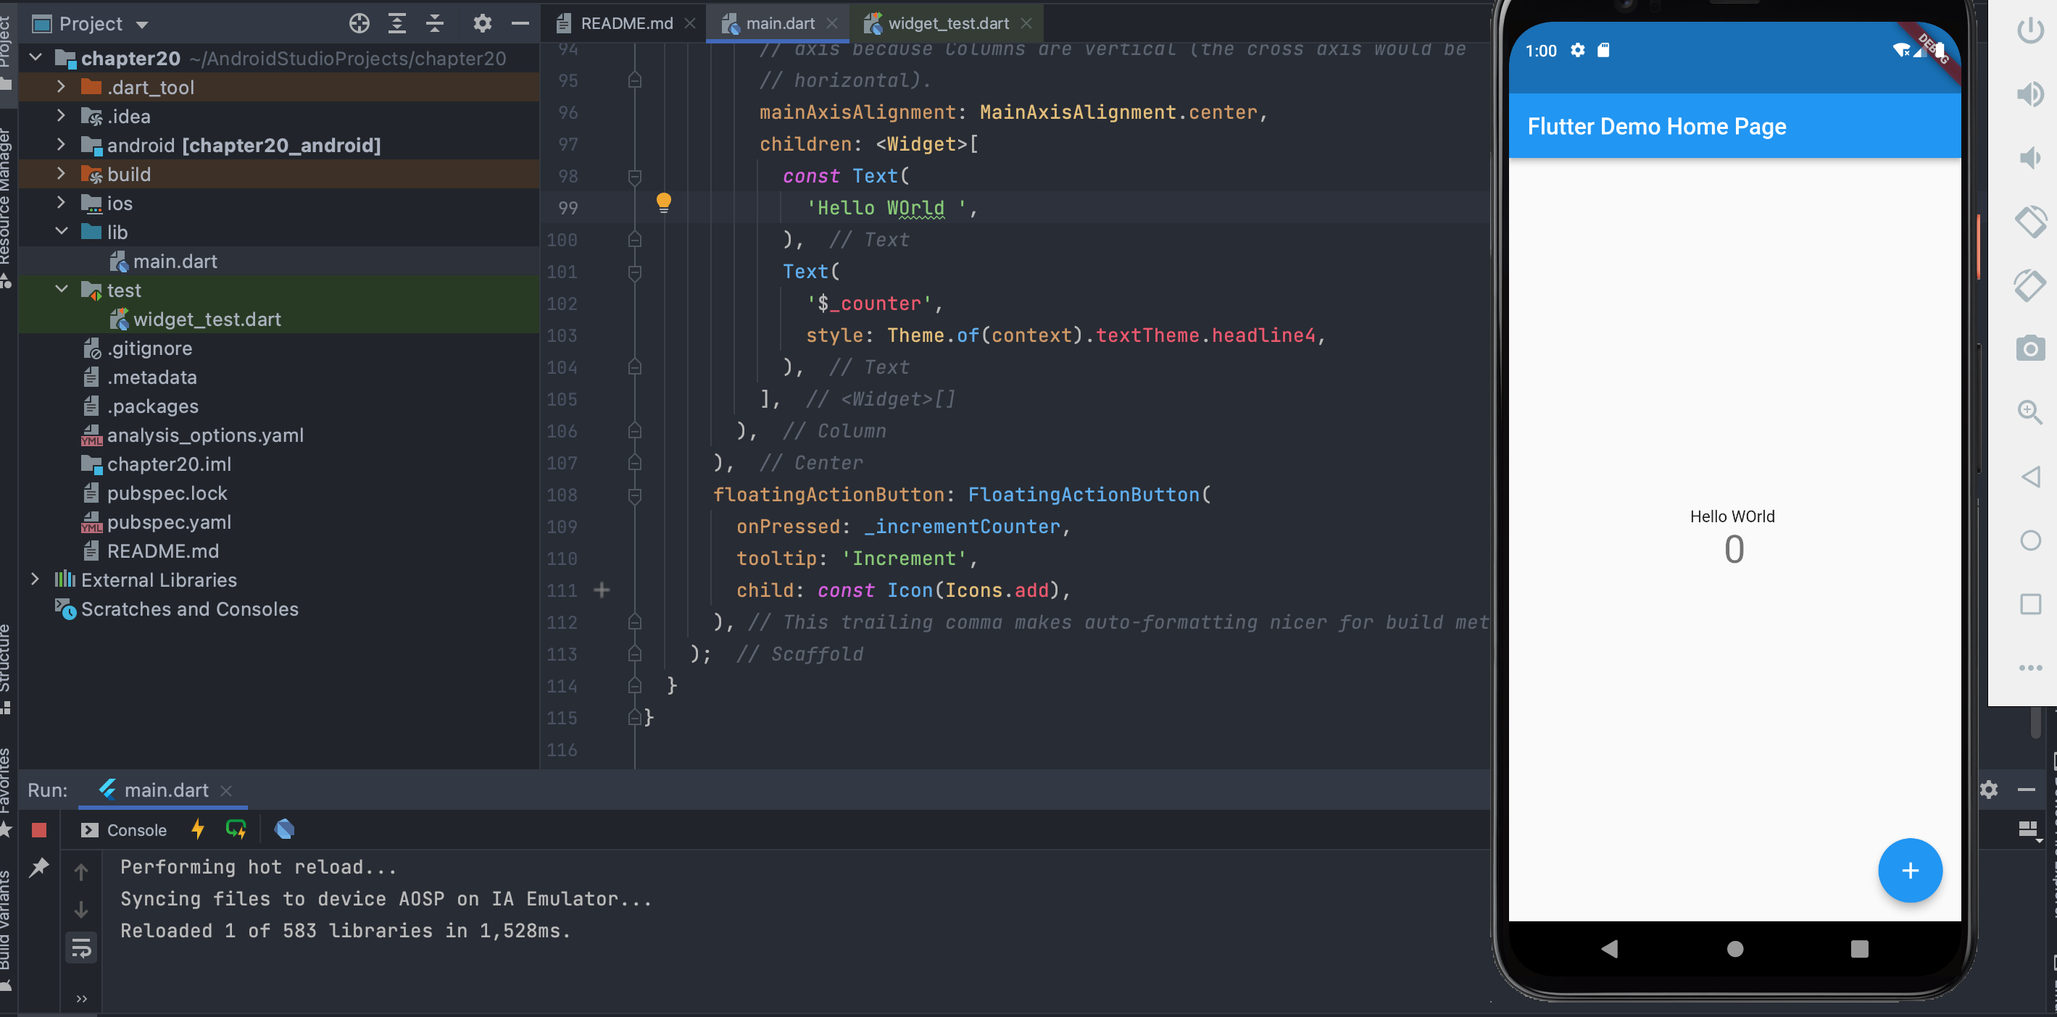Expand the .idea folder

pos(61,116)
